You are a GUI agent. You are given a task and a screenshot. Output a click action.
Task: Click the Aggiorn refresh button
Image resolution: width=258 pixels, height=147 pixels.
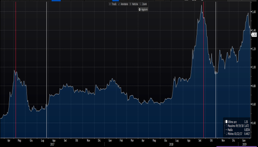tap(143, 10)
